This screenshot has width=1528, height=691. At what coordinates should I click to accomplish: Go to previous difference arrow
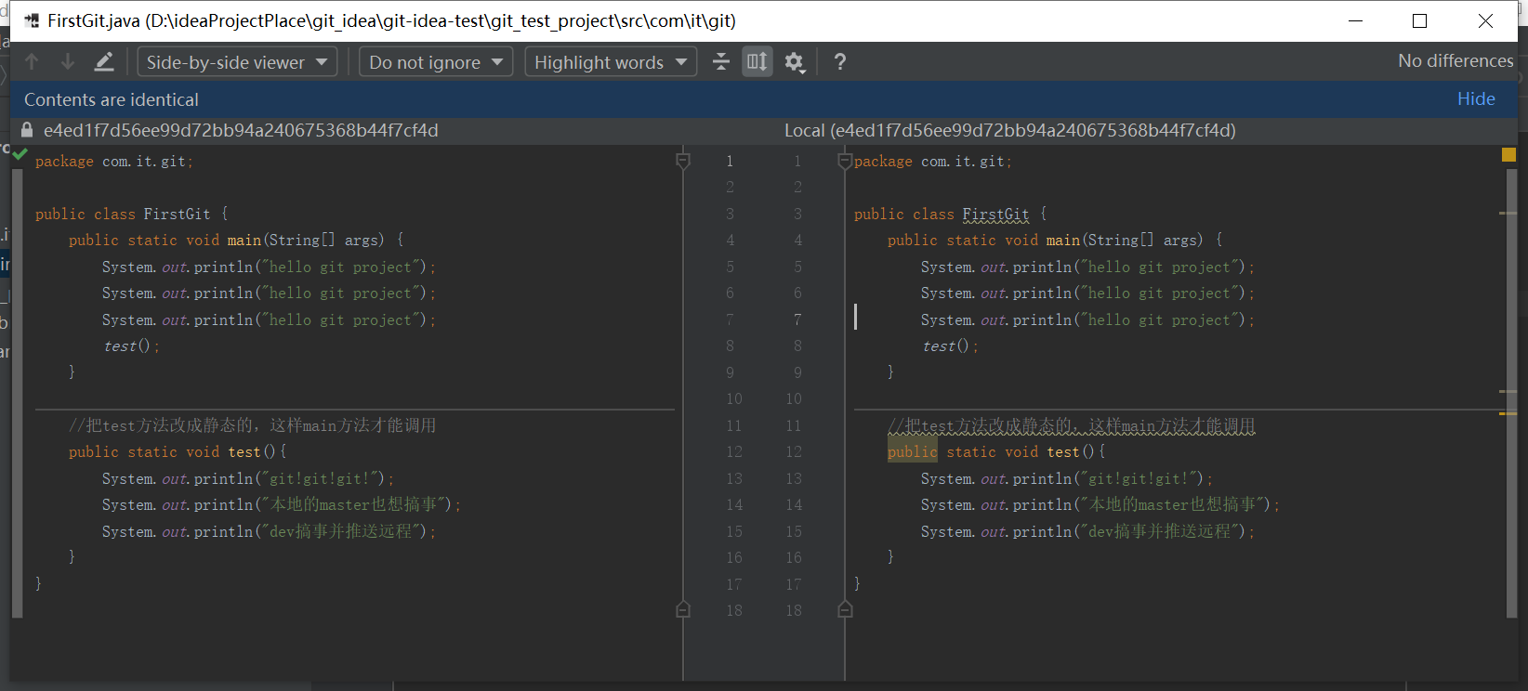[32, 62]
